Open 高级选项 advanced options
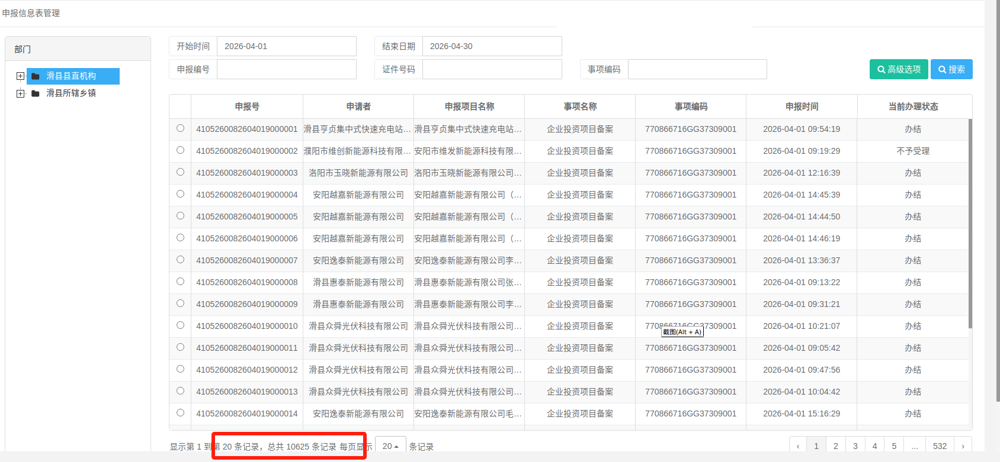 (899, 69)
